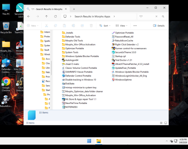Switch to details list view layout
The height and width of the screenshot is (149, 188).
(161, 123)
